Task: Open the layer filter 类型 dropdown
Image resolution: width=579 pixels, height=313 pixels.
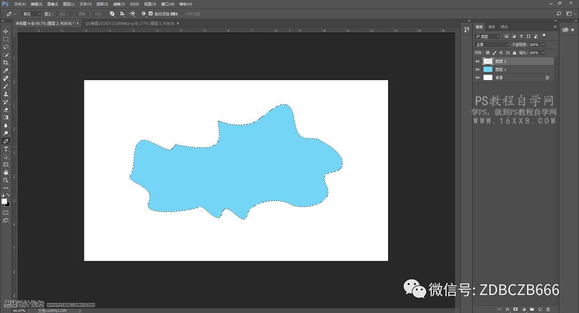Action: tap(487, 36)
